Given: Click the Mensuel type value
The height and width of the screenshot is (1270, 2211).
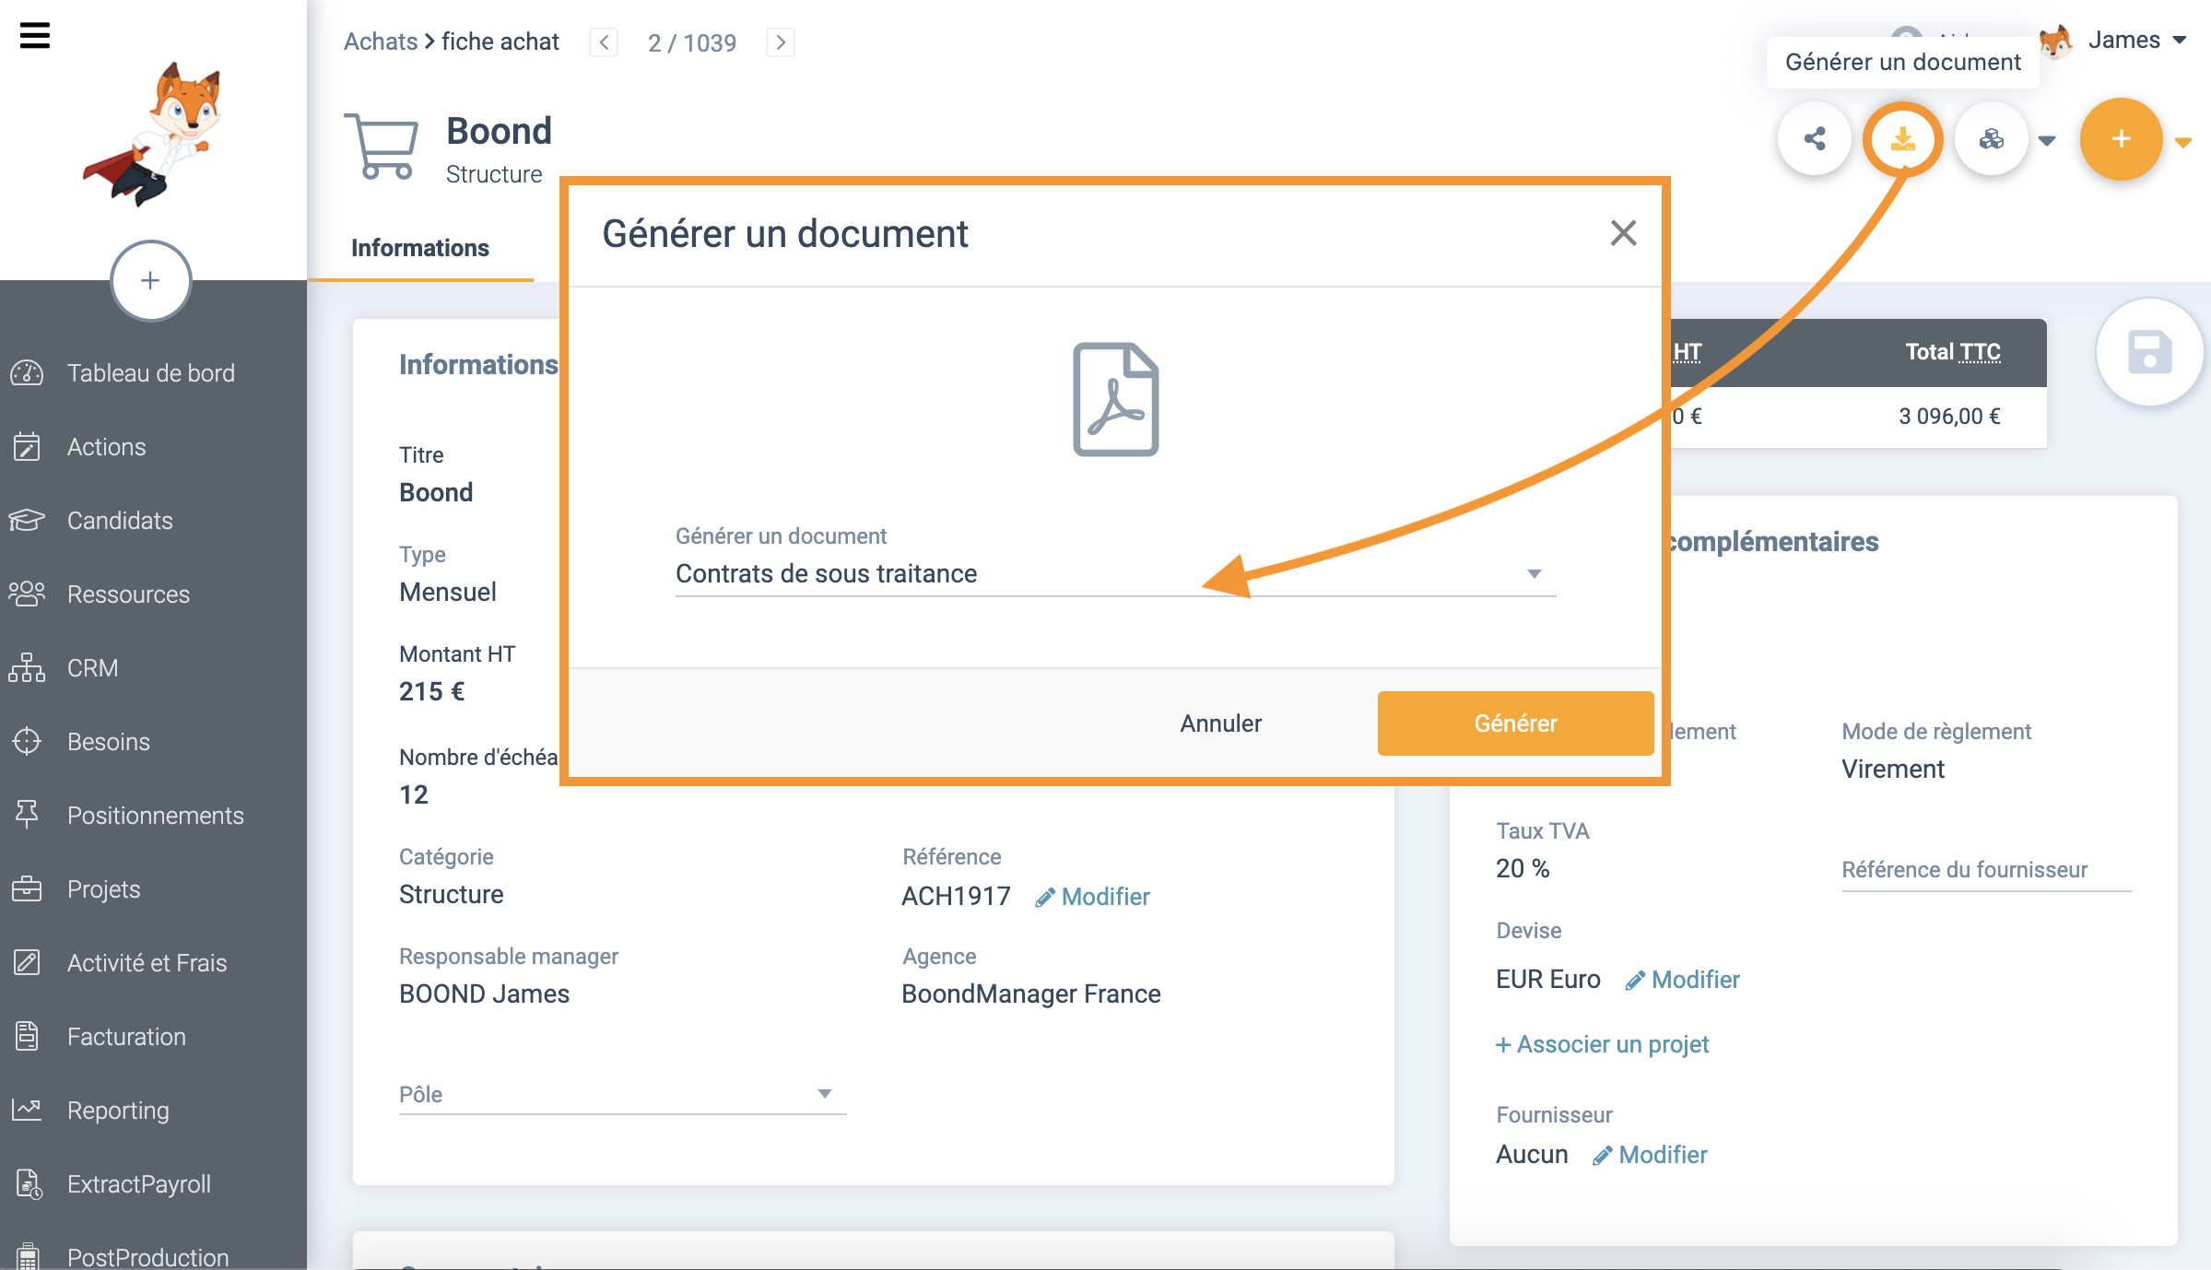Looking at the screenshot, I should (447, 593).
